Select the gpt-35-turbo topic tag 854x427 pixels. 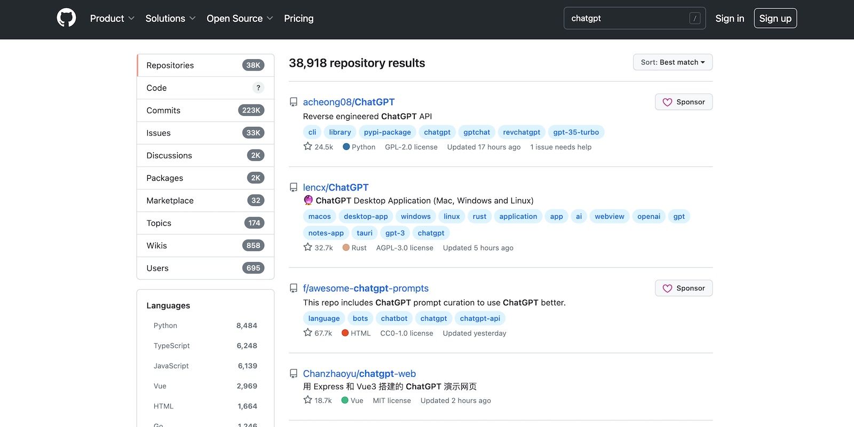575,132
